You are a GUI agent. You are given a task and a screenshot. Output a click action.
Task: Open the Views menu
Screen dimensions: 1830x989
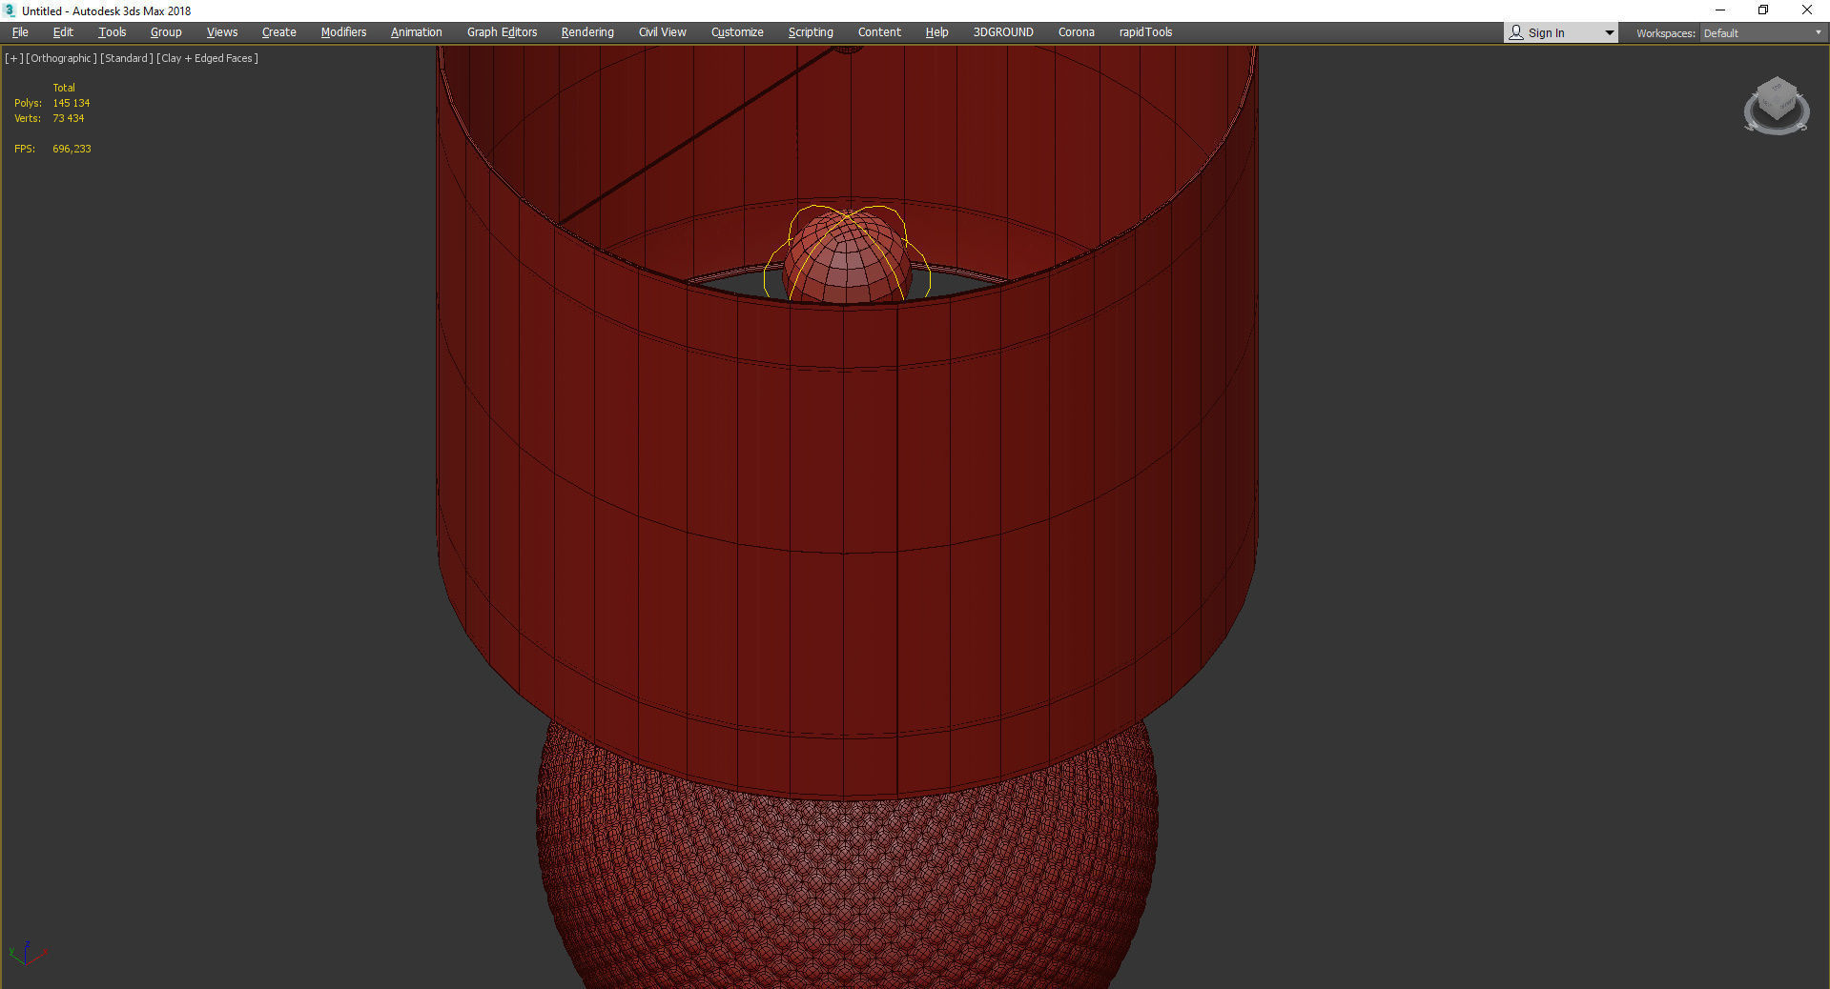click(x=222, y=32)
